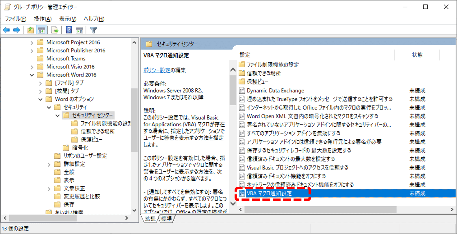Select 変更履歴と比較 in the tree

[x=82, y=196]
